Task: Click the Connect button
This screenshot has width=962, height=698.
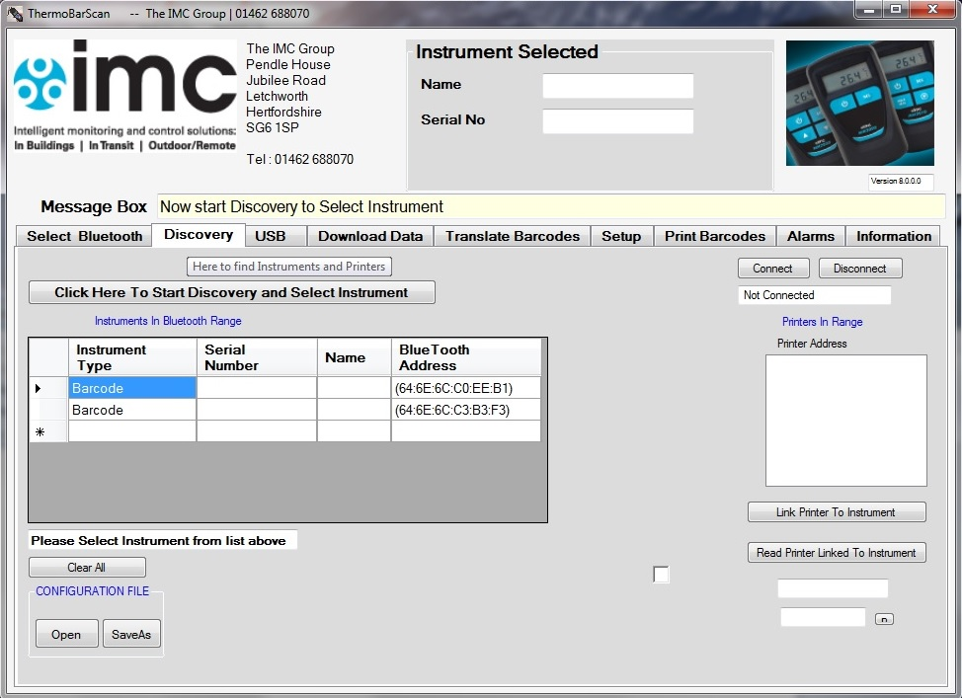Action: [772, 269]
